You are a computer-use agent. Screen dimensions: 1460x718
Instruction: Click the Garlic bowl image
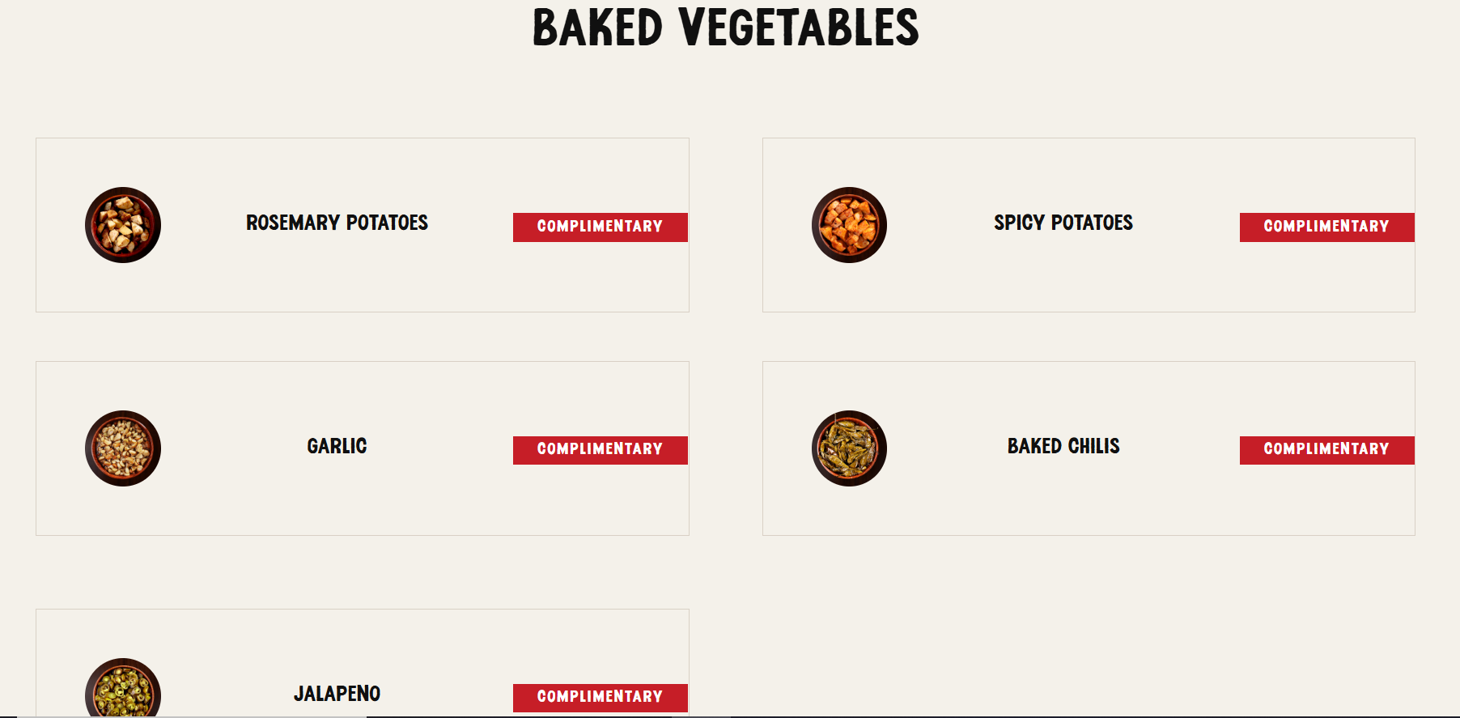(x=123, y=448)
